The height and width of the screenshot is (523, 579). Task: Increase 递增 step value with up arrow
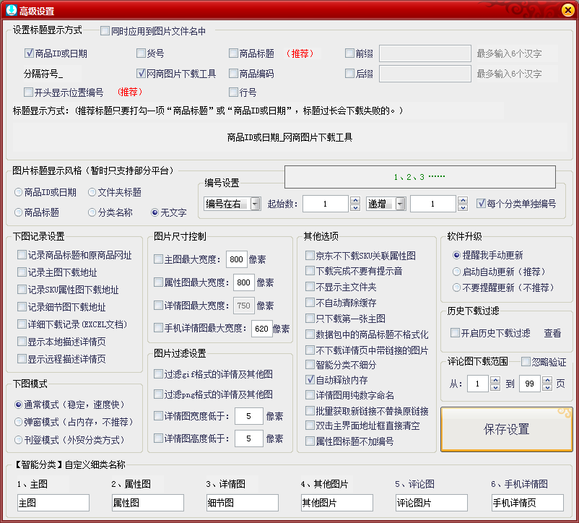(x=463, y=200)
